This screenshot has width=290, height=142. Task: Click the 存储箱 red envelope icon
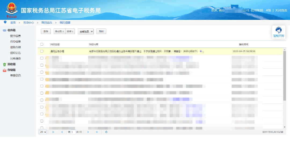pos(5,70)
